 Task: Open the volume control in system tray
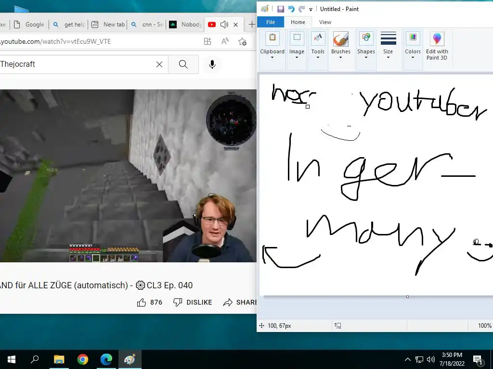[431, 359]
